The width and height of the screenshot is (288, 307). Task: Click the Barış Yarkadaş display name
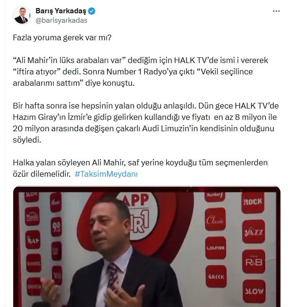point(61,11)
